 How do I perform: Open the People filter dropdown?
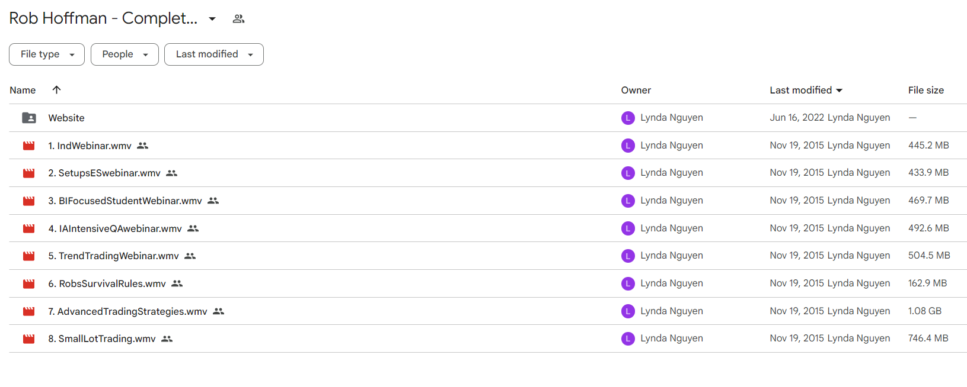125,54
